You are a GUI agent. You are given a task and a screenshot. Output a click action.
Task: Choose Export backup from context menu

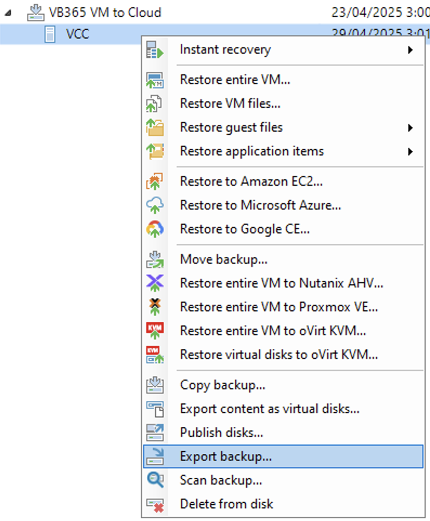click(226, 457)
